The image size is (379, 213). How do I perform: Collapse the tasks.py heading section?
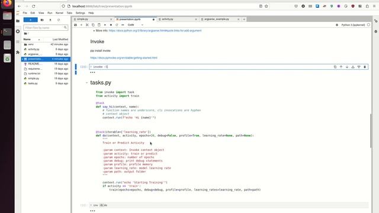pos(86,83)
